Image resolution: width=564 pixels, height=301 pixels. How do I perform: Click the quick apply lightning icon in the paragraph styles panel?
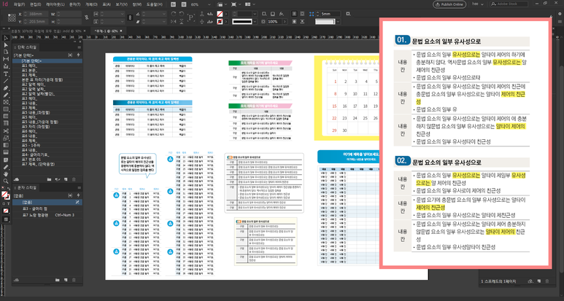coord(78,55)
